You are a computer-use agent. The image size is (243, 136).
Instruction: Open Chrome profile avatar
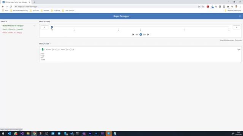click(x=236, y=7)
